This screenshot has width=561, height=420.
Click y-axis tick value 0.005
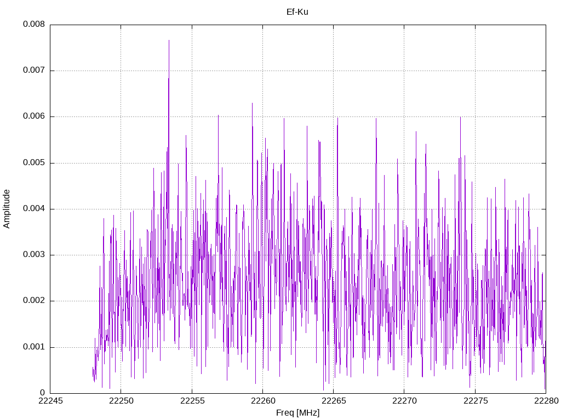point(34,163)
